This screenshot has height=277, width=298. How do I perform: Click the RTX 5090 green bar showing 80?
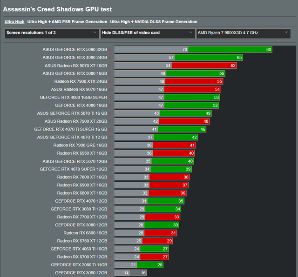[230, 50]
